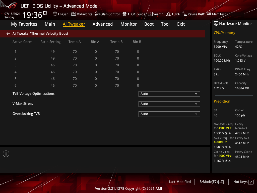
Task: Launch the AI OC Guide
Action: coord(134,14)
